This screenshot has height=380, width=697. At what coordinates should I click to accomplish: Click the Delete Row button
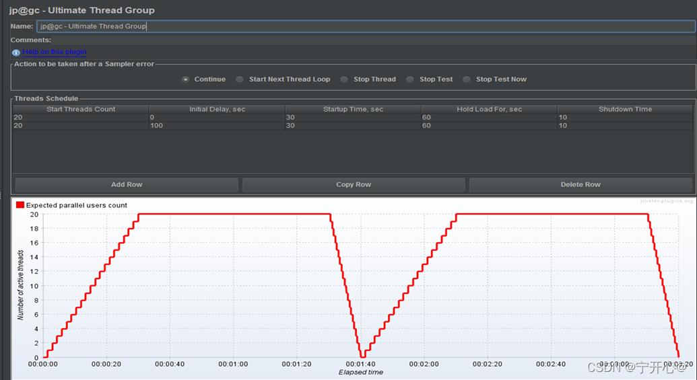point(580,185)
